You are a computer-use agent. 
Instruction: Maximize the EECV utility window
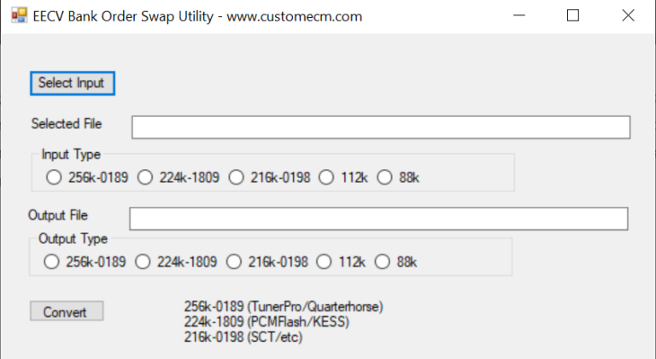[573, 15]
